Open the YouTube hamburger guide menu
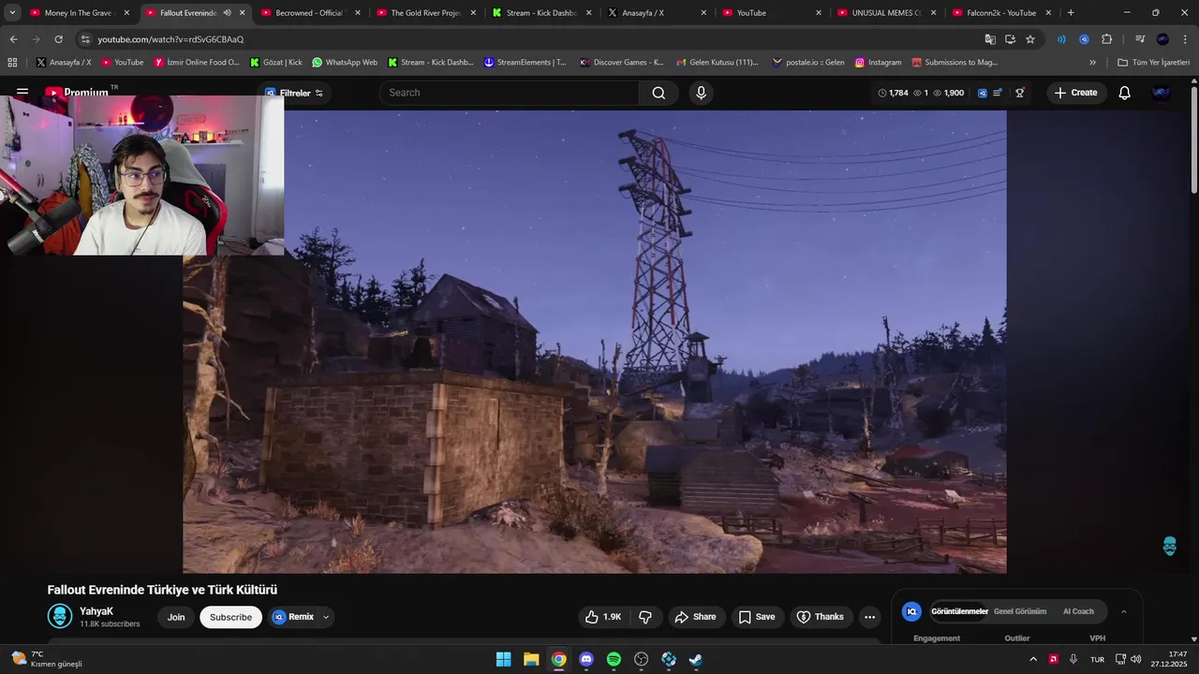1199x674 pixels. [22, 93]
